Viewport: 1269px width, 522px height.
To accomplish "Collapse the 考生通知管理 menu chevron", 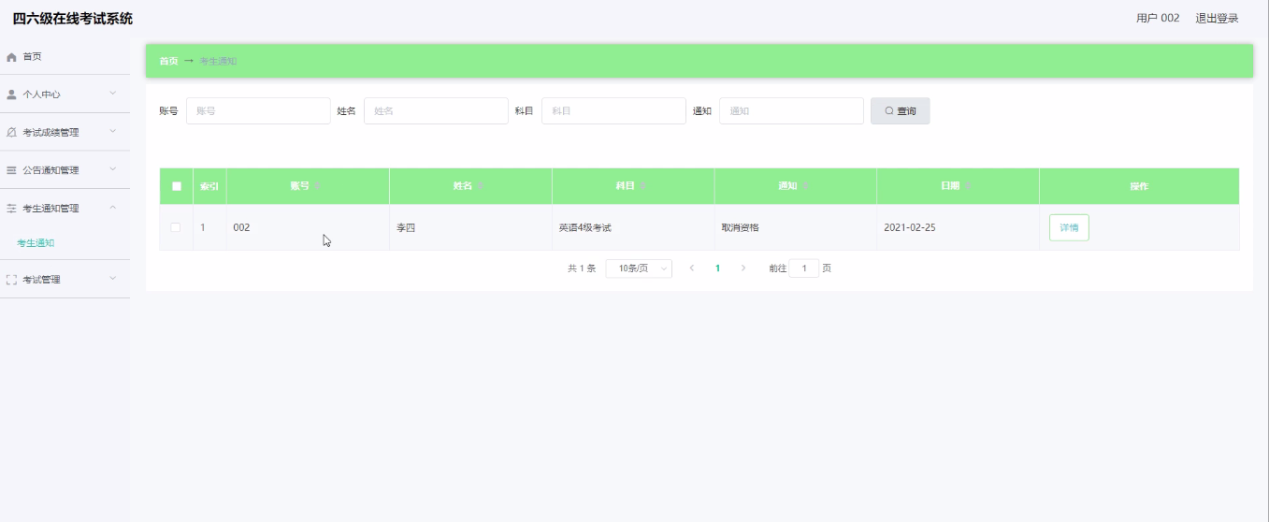I will click(113, 208).
